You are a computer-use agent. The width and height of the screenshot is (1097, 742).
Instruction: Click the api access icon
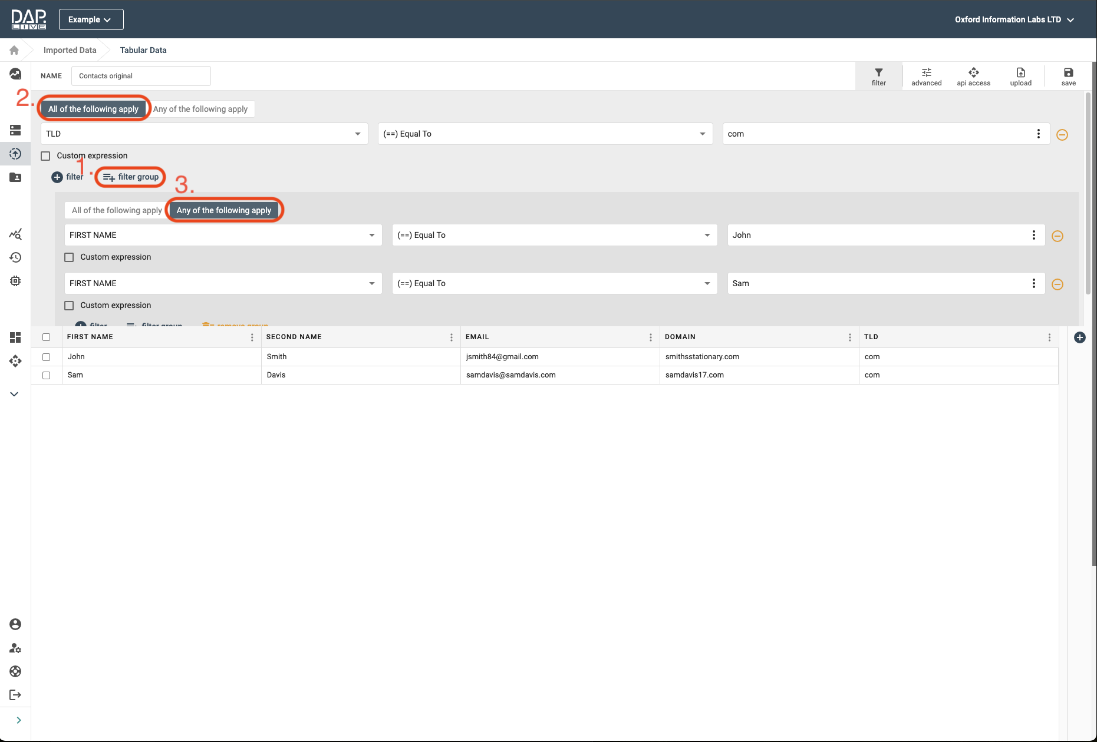pyautogui.click(x=973, y=73)
